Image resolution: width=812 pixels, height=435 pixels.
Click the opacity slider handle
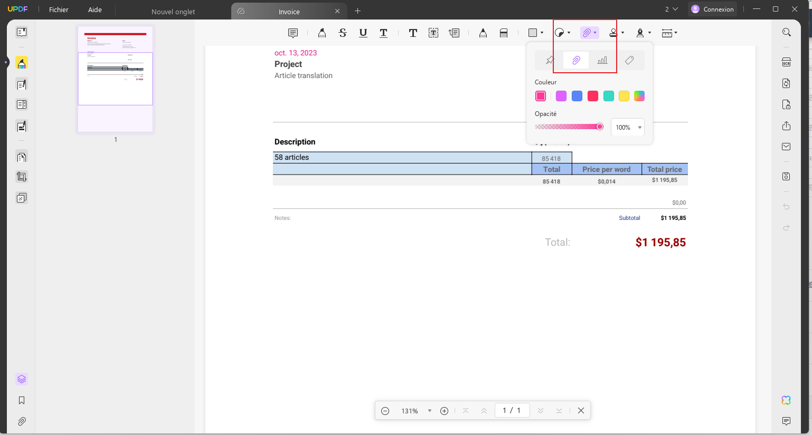(x=600, y=127)
